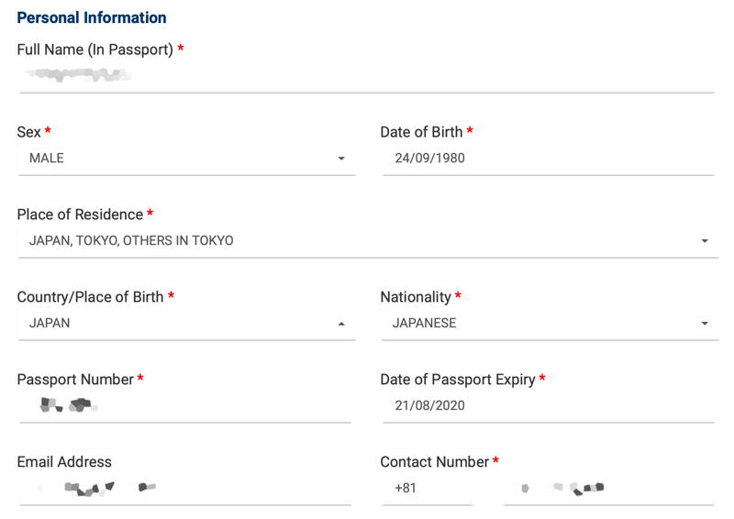Screen dimensions: 734x519
Task: Click the JAPANESE nationality value
Action: pyautogui.click(x=424, y=323)
